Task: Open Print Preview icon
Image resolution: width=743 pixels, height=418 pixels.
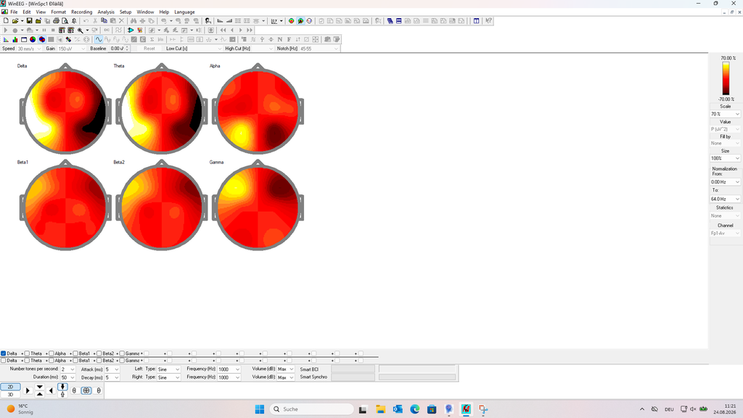Action: coord(65,21)
